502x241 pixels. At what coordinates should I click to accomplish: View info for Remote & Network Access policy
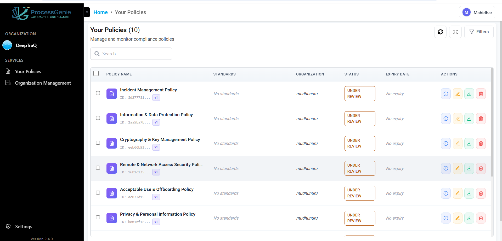coord(446,168)
